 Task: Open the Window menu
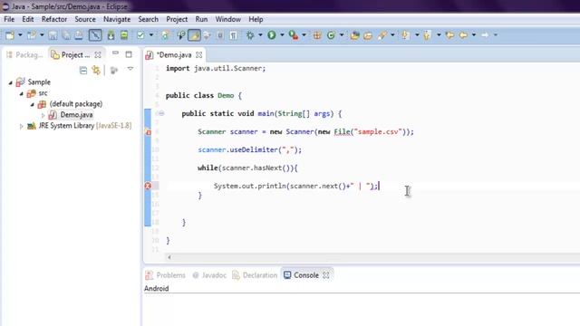point(228,19)
